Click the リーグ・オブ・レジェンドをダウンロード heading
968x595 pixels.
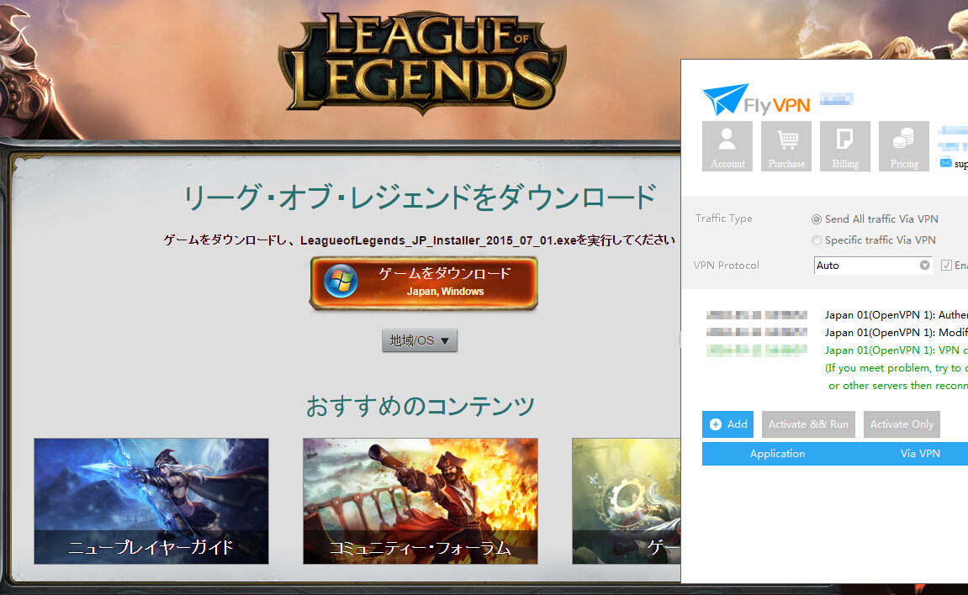(420, 197)
